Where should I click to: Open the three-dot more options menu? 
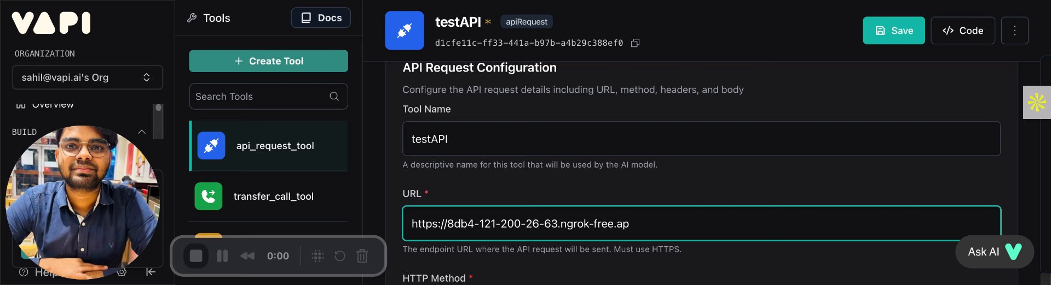1014,31
